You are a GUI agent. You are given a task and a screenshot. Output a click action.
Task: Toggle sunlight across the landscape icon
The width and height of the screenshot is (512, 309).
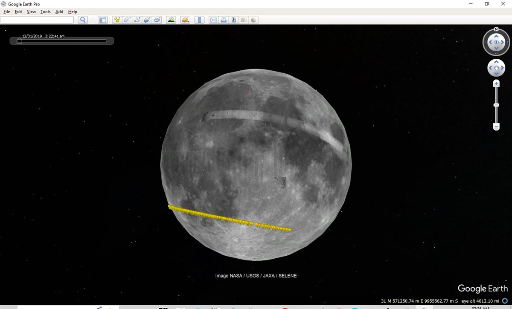point(171,20)
